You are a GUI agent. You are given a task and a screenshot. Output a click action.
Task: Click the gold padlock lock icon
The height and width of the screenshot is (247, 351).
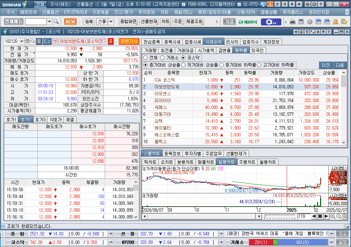point(335,22)
